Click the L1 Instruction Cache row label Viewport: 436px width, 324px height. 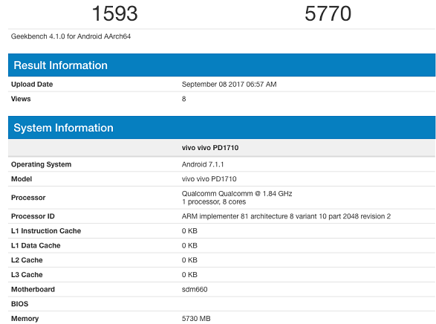[46, 231]
